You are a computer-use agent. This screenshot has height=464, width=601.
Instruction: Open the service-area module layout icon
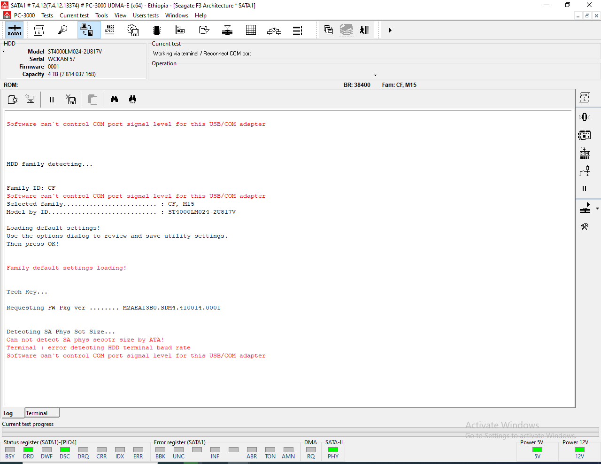[x=180, y=30]
